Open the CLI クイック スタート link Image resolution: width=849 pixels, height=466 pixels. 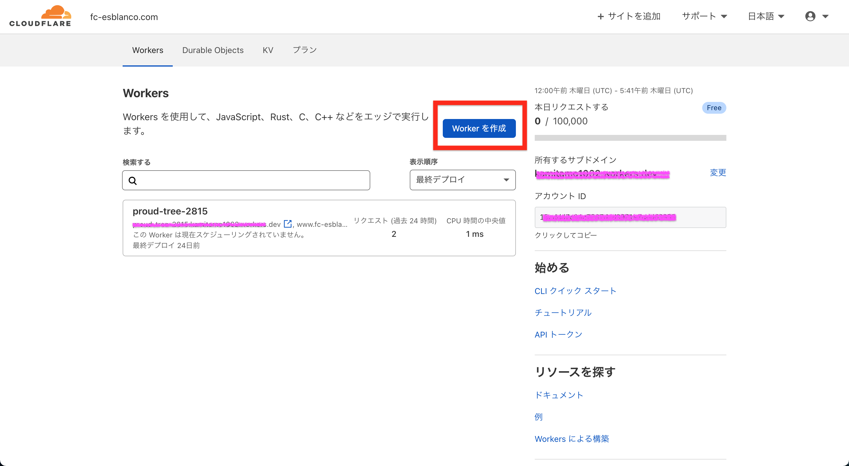click(x=575, y=291)
